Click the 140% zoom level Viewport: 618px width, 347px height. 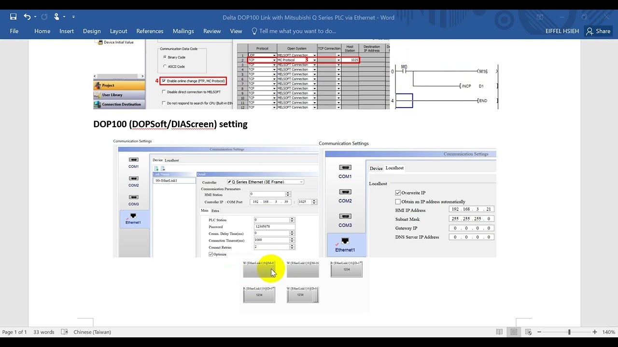[x=608, y=332]
